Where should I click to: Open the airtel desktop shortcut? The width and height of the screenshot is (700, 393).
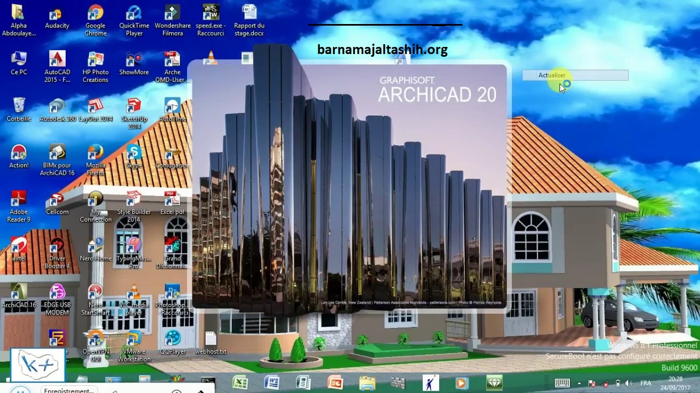click(19, 249)
